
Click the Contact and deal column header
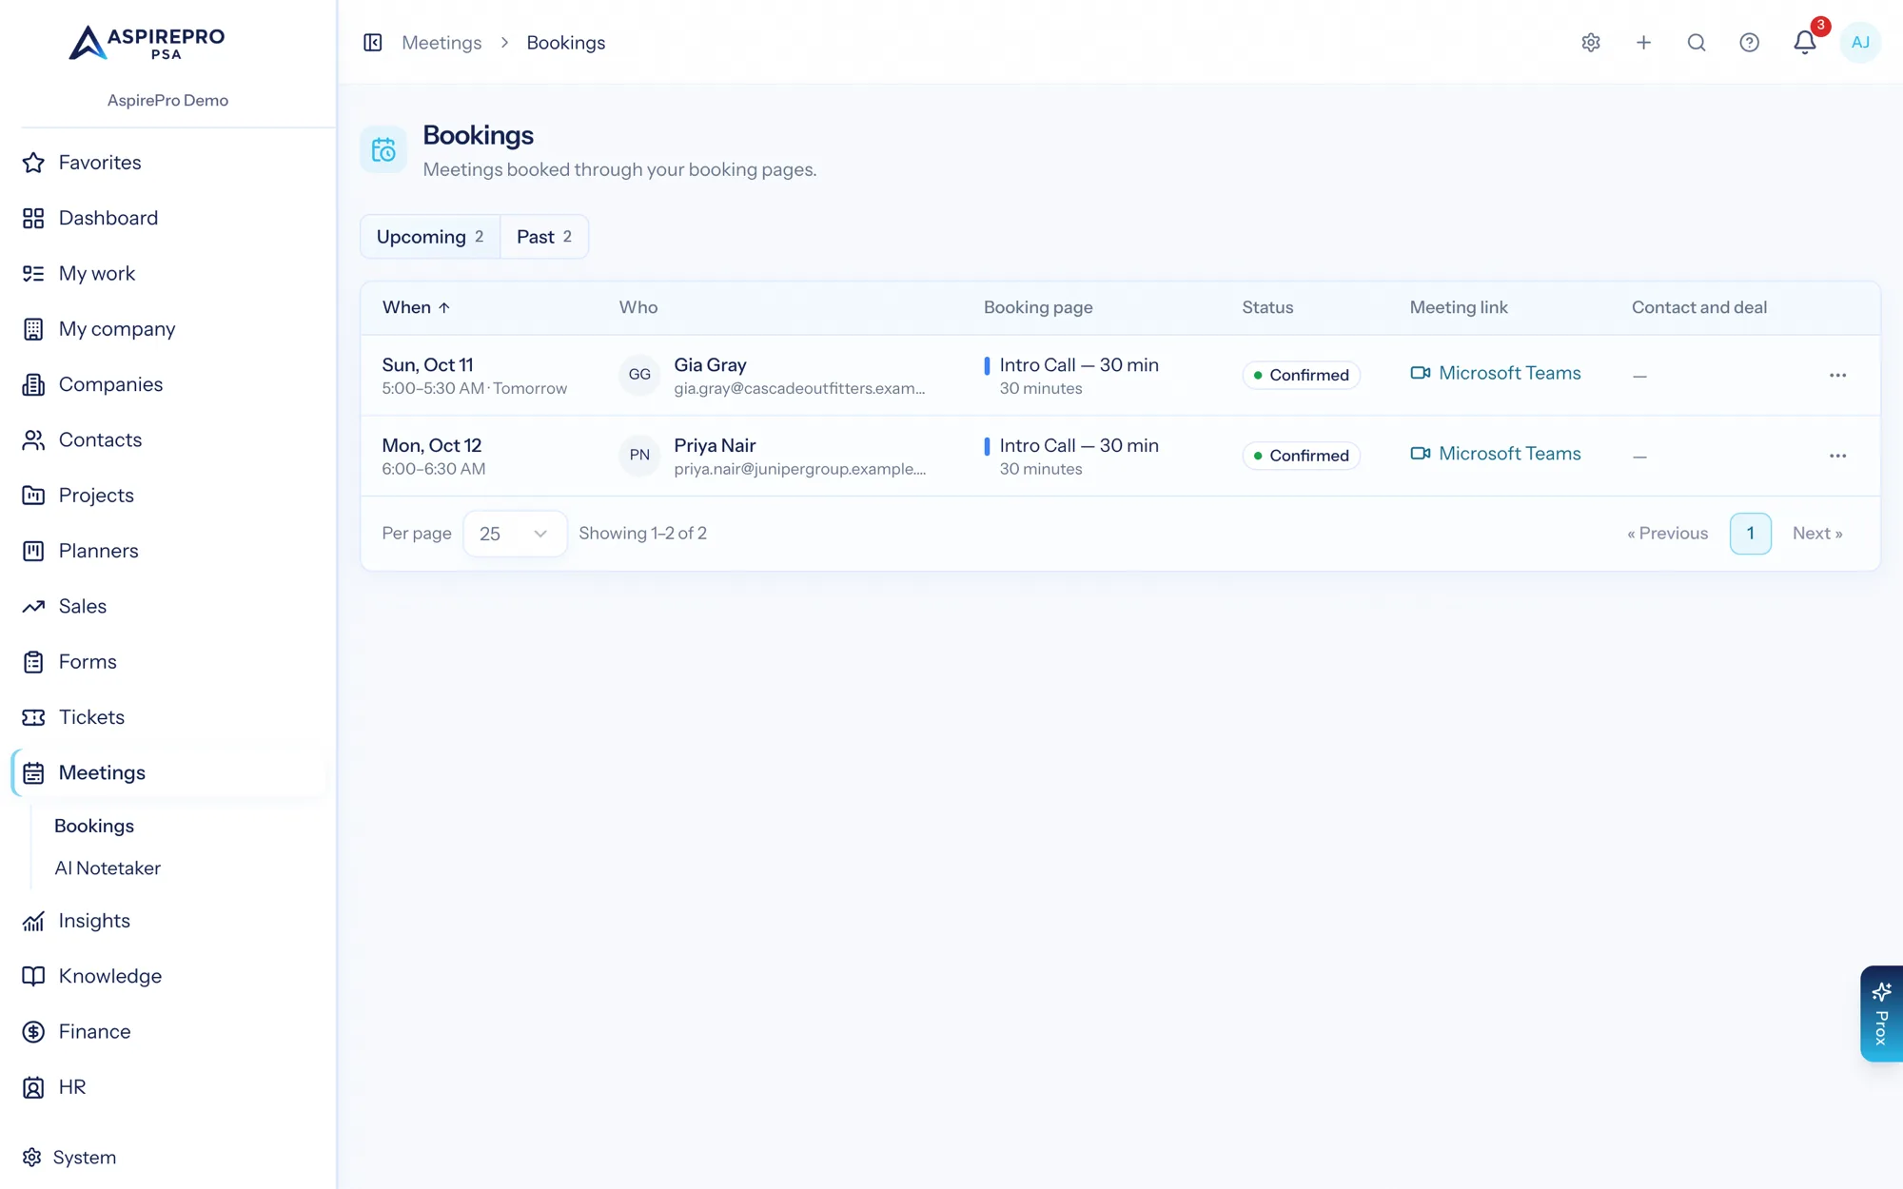pyautogui.click(x=1699, y=307)
